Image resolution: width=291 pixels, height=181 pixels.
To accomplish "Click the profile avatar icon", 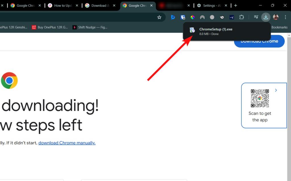I will tap(276, 17).
